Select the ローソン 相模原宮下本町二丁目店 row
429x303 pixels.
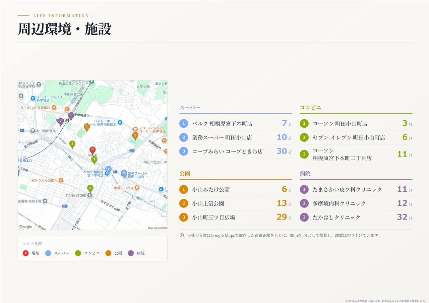(x=356, y=154)
